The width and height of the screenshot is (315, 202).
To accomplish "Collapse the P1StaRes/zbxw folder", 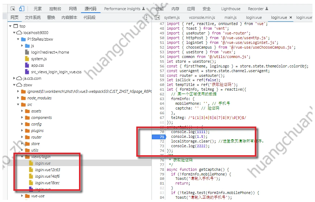I will pyautogui.click(x=18, y=39).
